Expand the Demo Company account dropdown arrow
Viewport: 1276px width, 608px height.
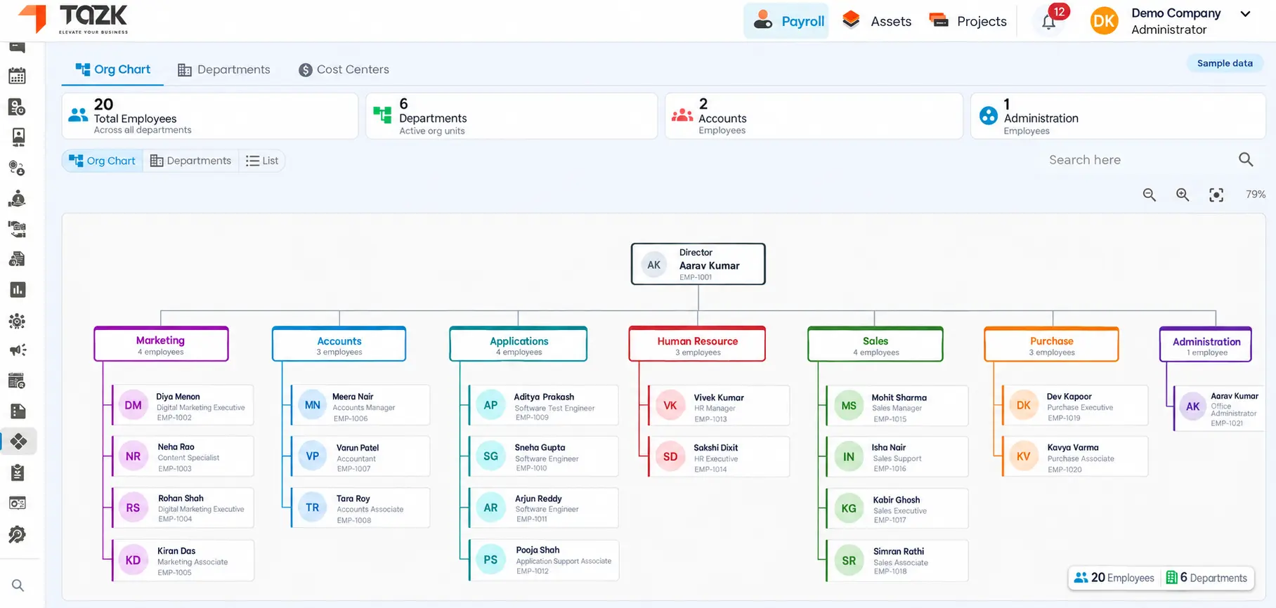(1246, 14)
